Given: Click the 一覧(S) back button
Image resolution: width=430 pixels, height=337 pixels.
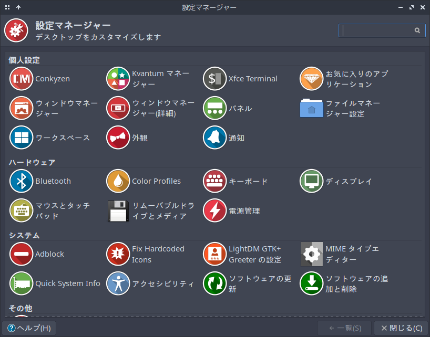Looking at the screenshot, I should pyautogui.click(x=344, y=328).
